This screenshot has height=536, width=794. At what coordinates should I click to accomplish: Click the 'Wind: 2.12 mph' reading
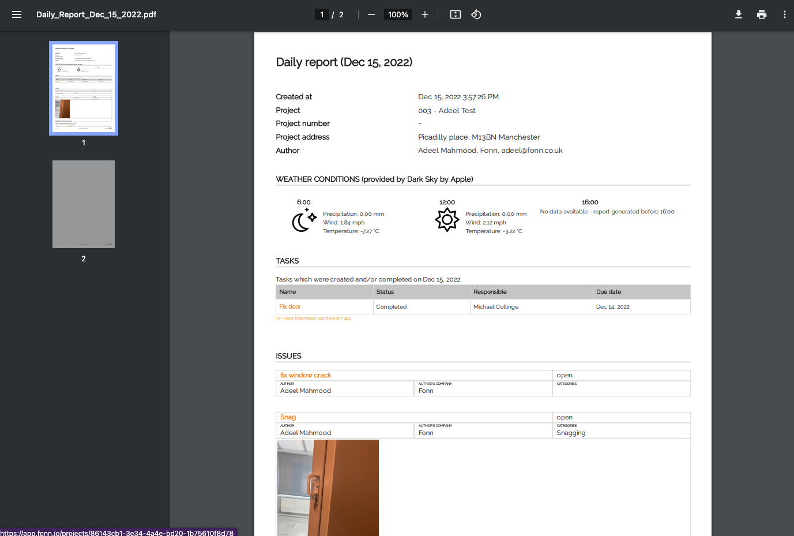(x=486, y=223)
